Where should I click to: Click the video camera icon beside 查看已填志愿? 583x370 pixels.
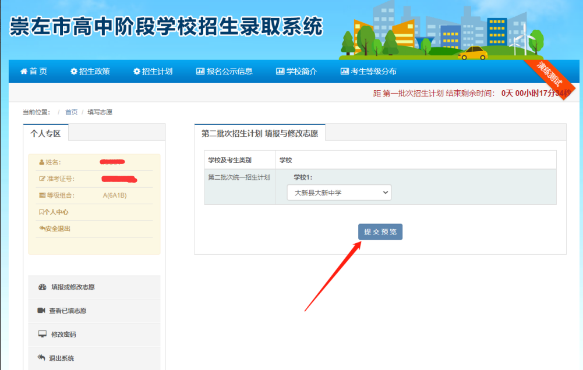(41, 311)
